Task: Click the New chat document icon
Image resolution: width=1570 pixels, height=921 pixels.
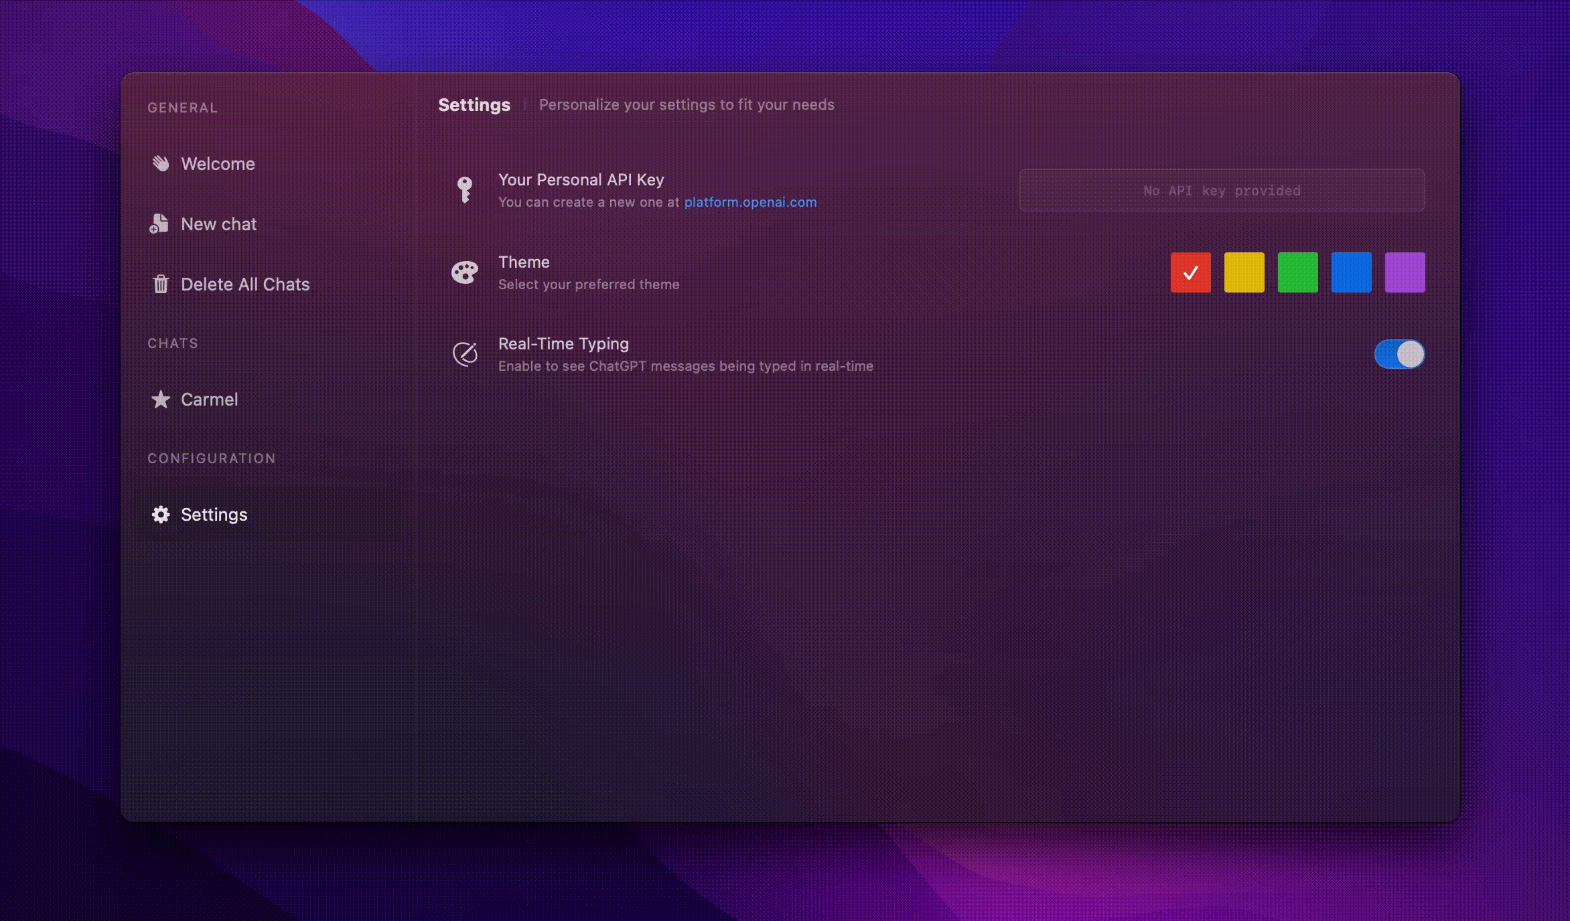Action: click(159, 224)
